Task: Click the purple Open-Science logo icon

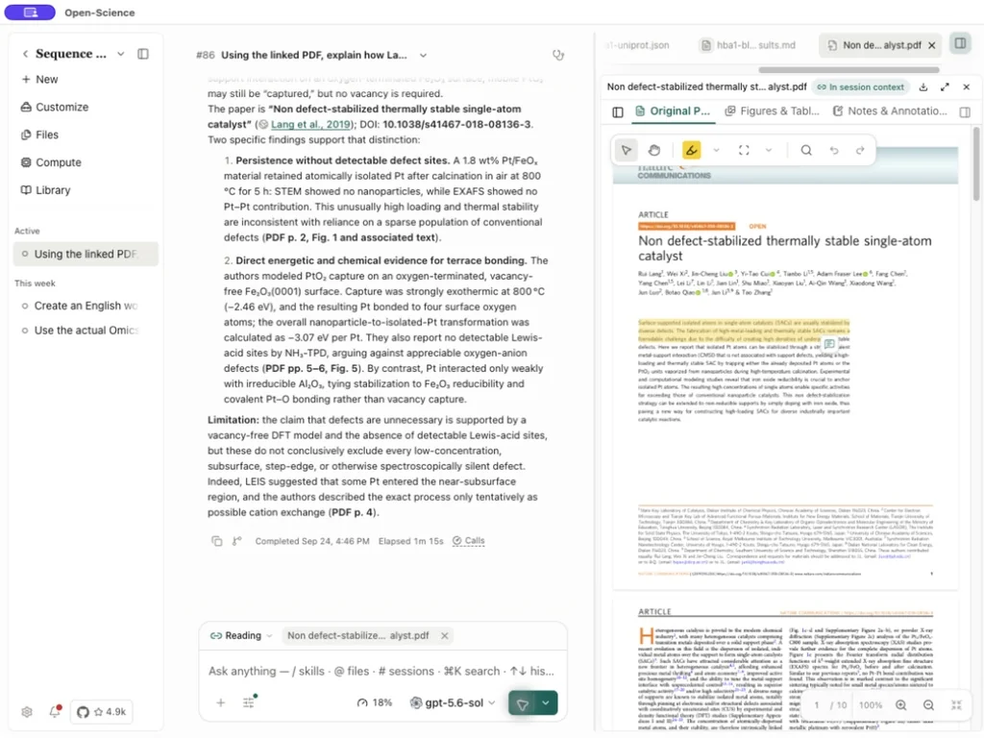Action: (30, 12)
